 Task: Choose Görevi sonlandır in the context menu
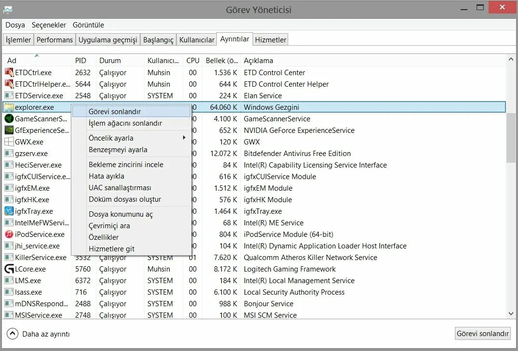click(x=131, y=111)
